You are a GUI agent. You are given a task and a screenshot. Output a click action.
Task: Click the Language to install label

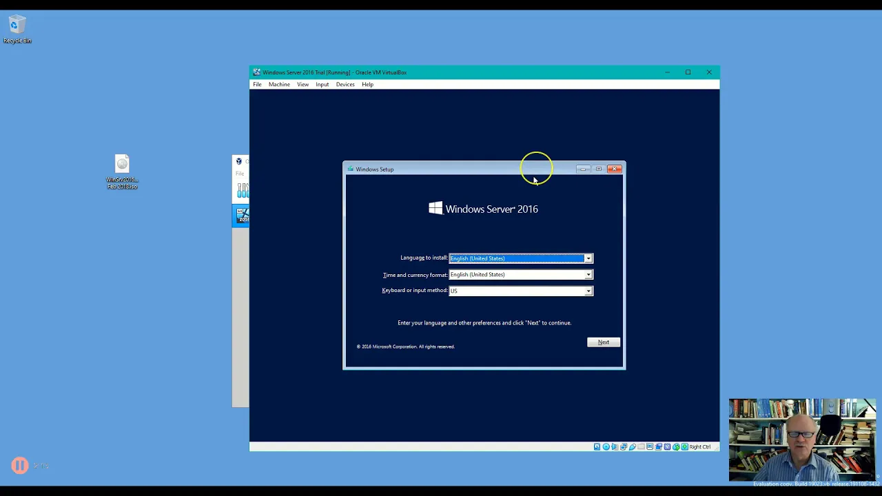point(424,258)
